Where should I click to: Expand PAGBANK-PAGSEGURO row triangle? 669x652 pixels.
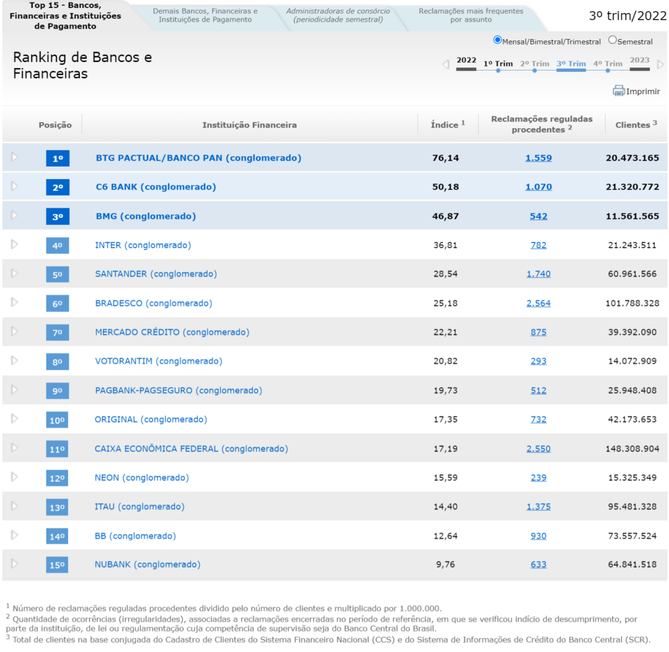[x=14, y=389]
